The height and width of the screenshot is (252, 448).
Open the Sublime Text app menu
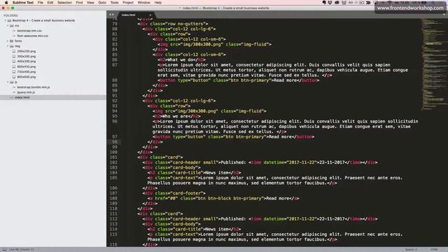pos(23,2)
